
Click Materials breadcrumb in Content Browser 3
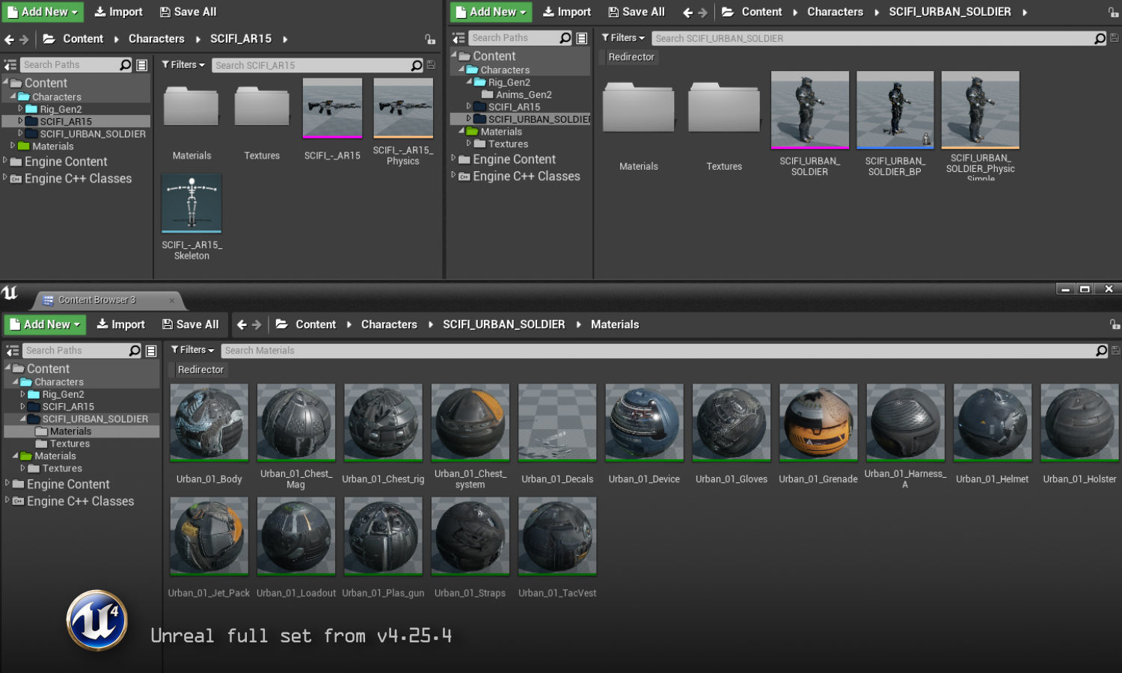(x=615, y=325)
